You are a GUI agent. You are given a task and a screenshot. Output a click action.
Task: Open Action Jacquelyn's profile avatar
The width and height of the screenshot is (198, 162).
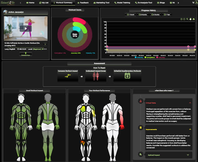pyautogui.click(x=5, y=12)
